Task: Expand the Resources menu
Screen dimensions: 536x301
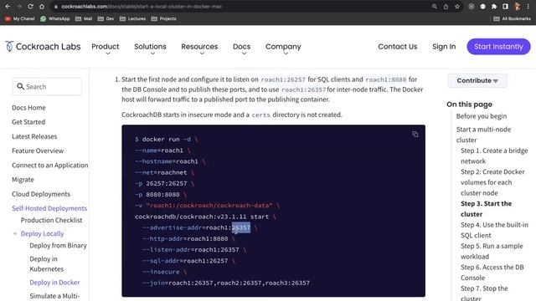Action: point(199,47)
